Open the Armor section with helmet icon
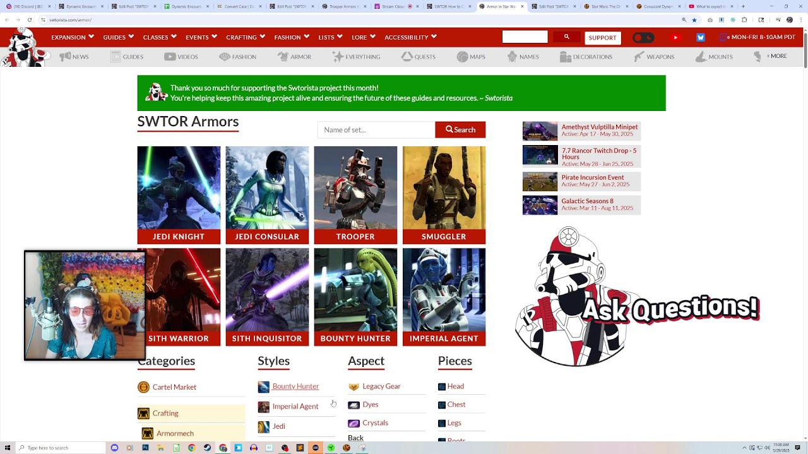Image resolution: width=808 pixels, height=454 pixels. pos(283,57)
